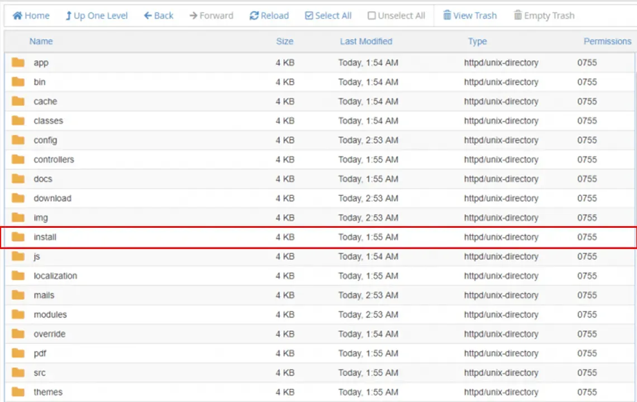Select All files in listing
This screenshot has height=402, width=637.
[x=328, y=16]
